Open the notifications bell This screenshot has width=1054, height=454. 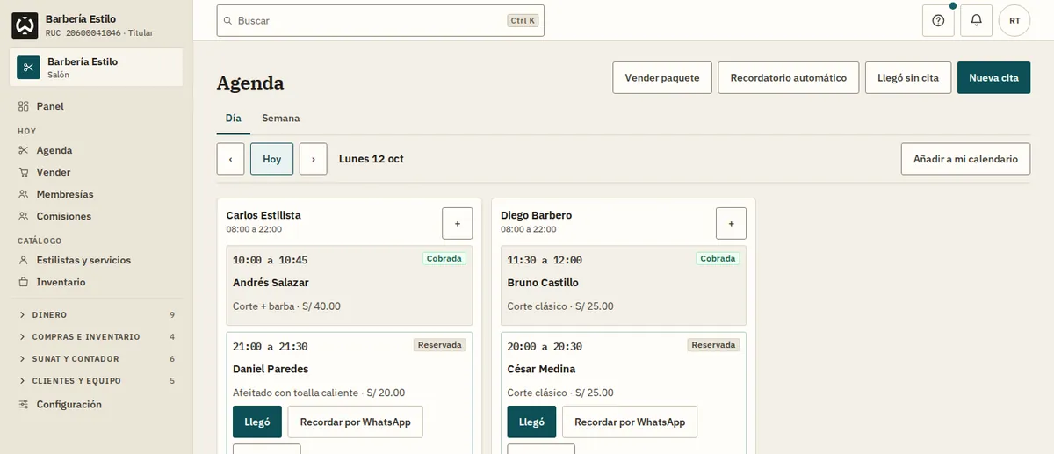tap(976, 20)
